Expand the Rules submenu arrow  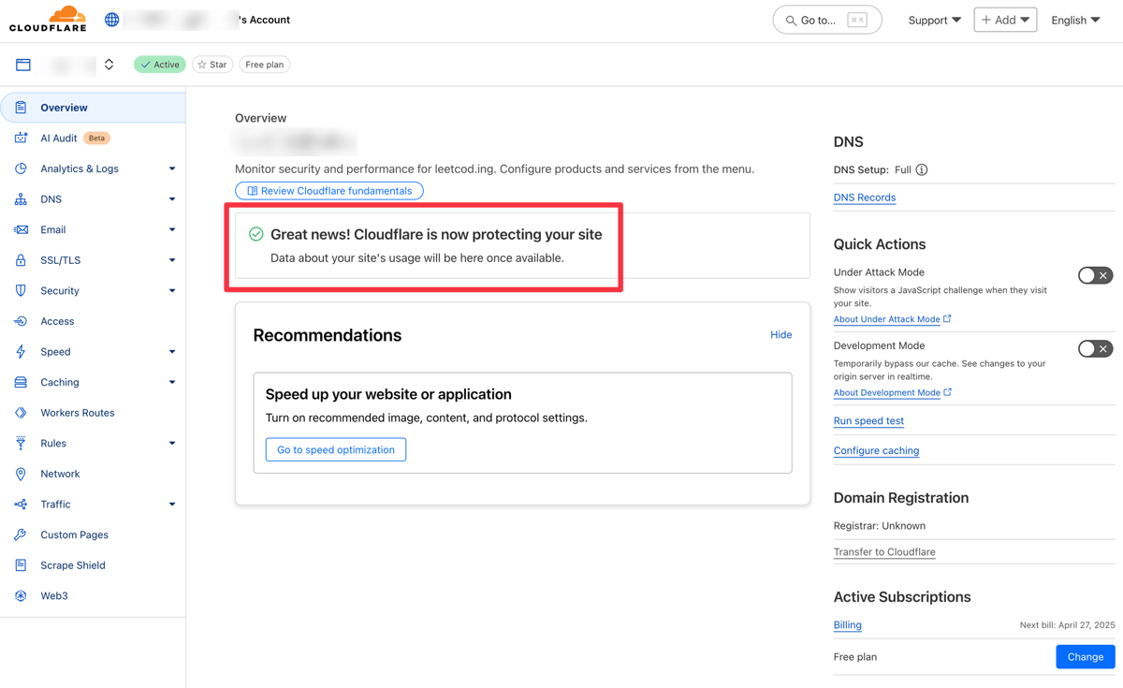[172, 443]
